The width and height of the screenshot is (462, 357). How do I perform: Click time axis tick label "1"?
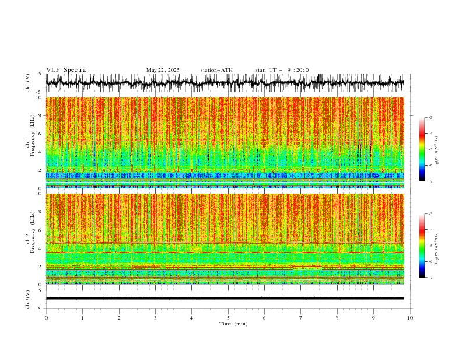[82, 318]
